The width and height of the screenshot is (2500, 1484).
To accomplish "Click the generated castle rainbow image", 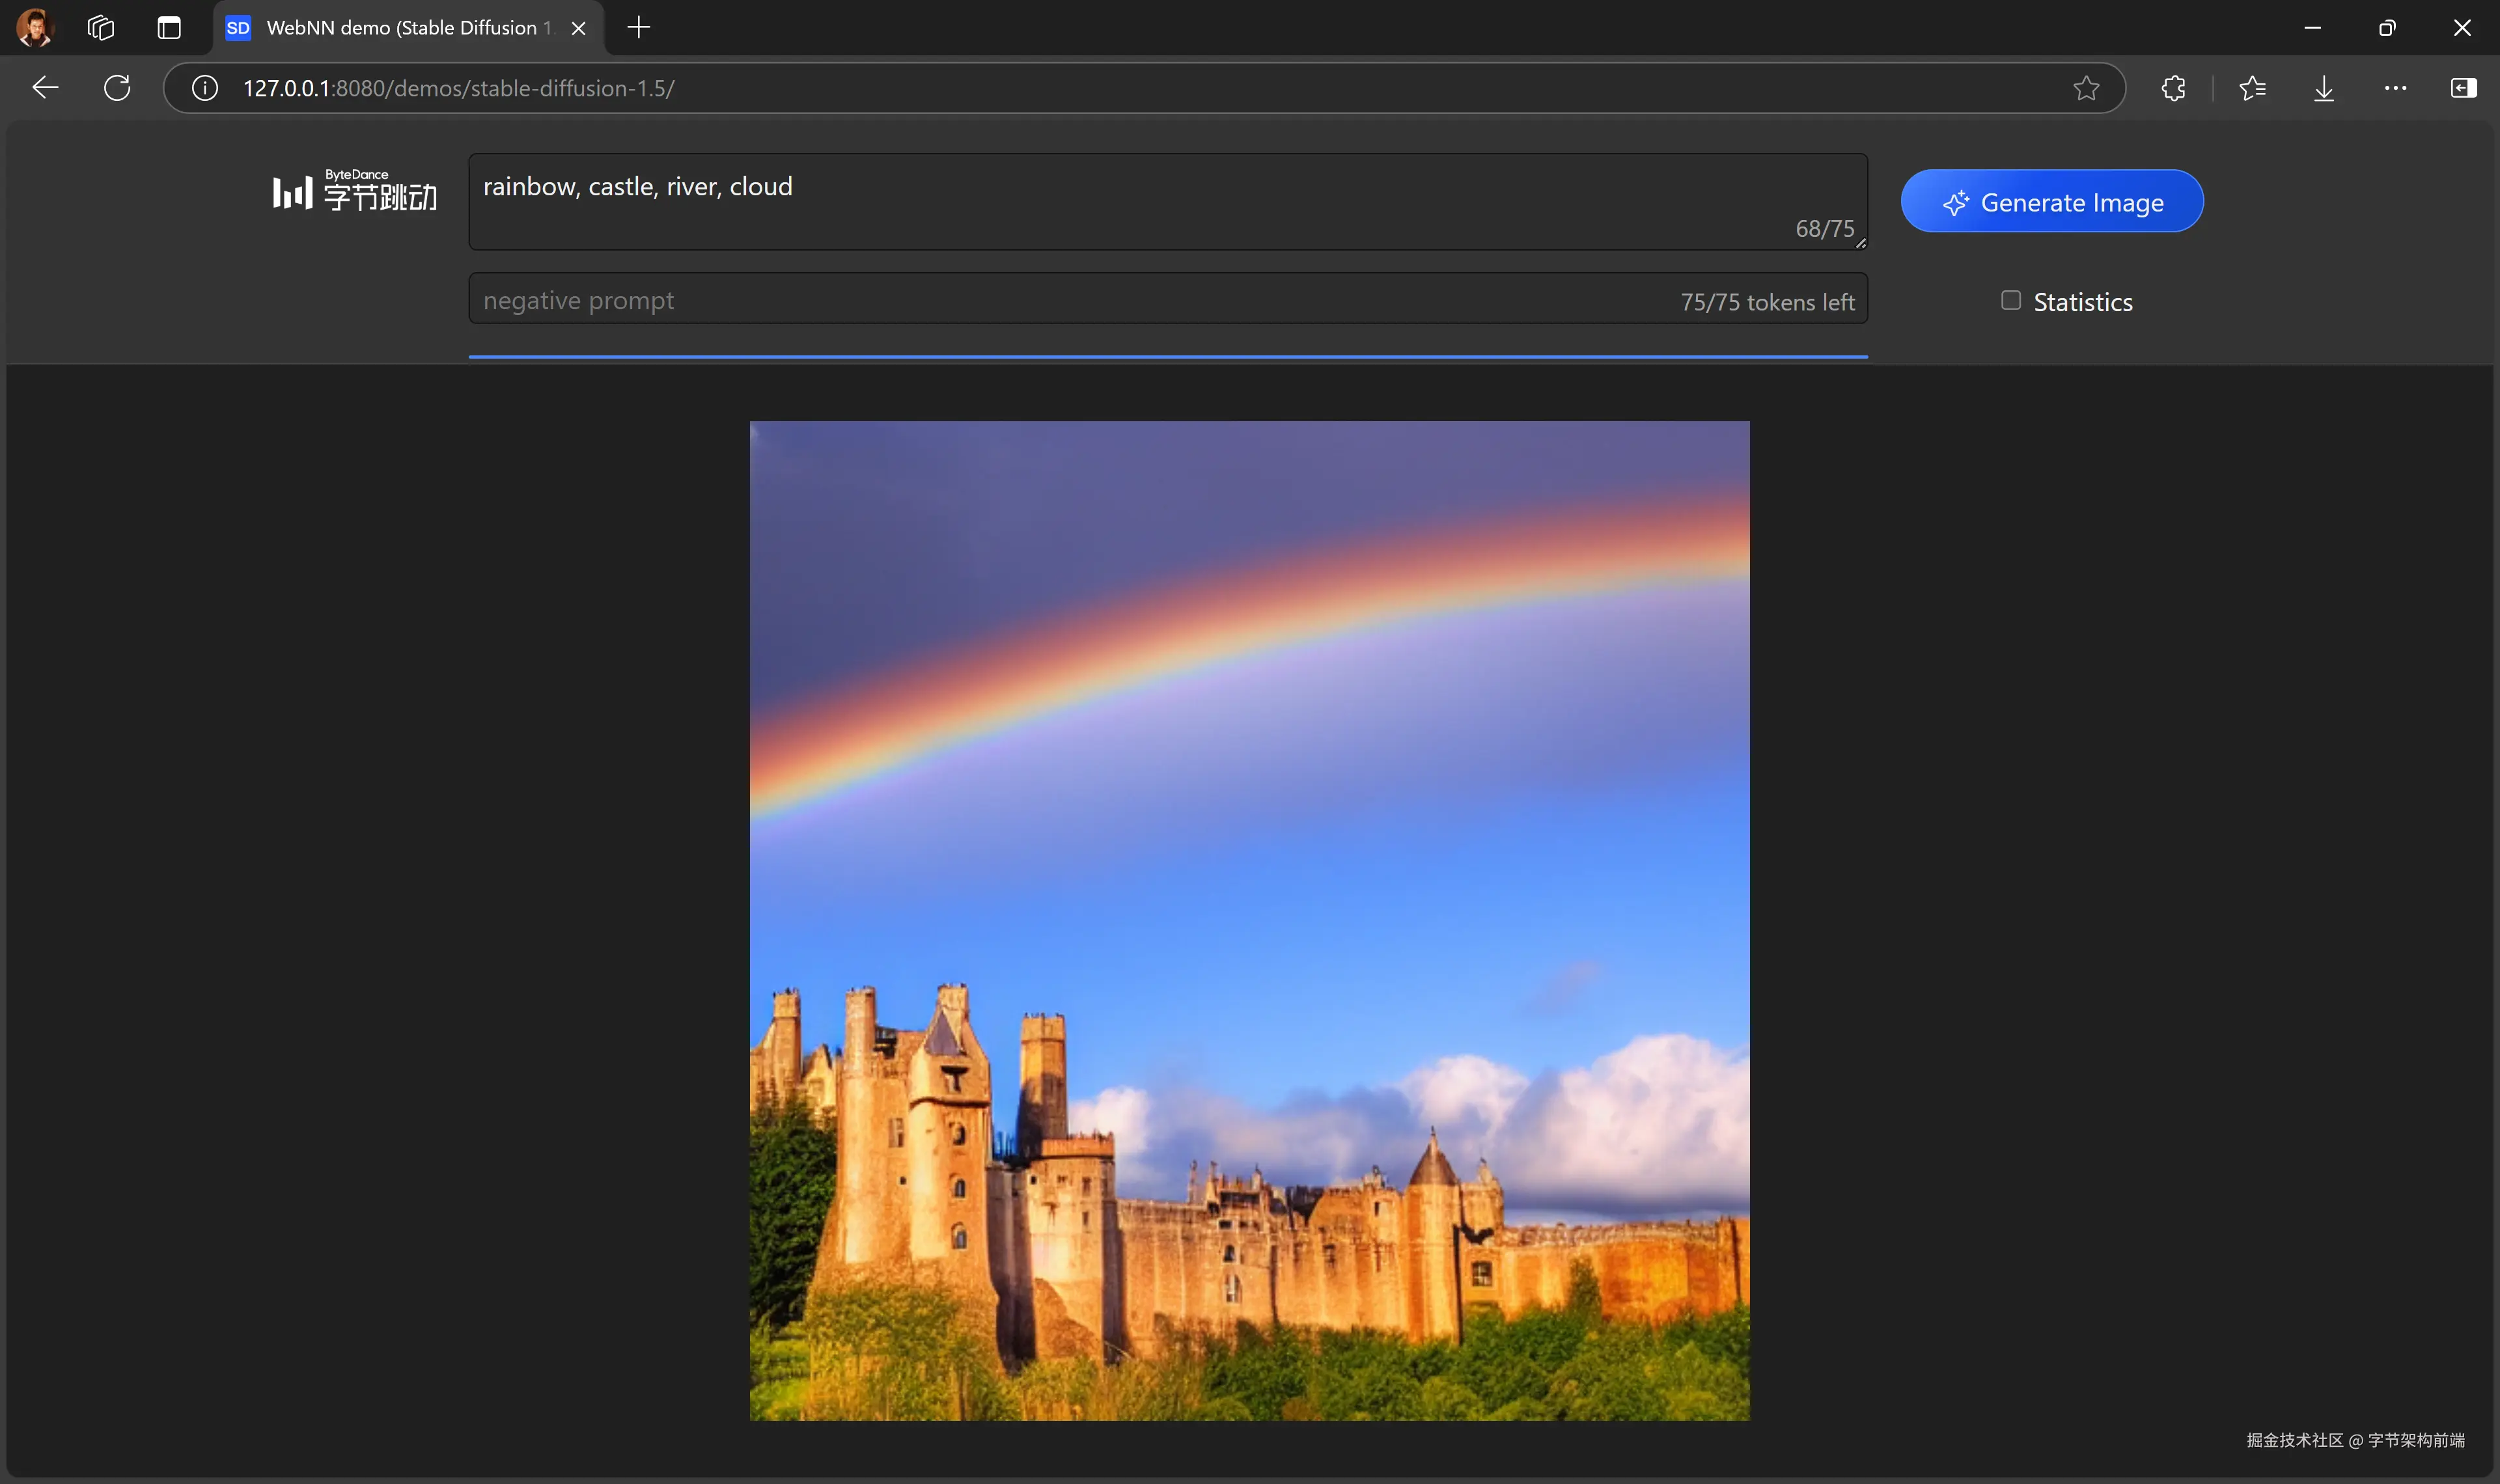I will pos(1249,920).
